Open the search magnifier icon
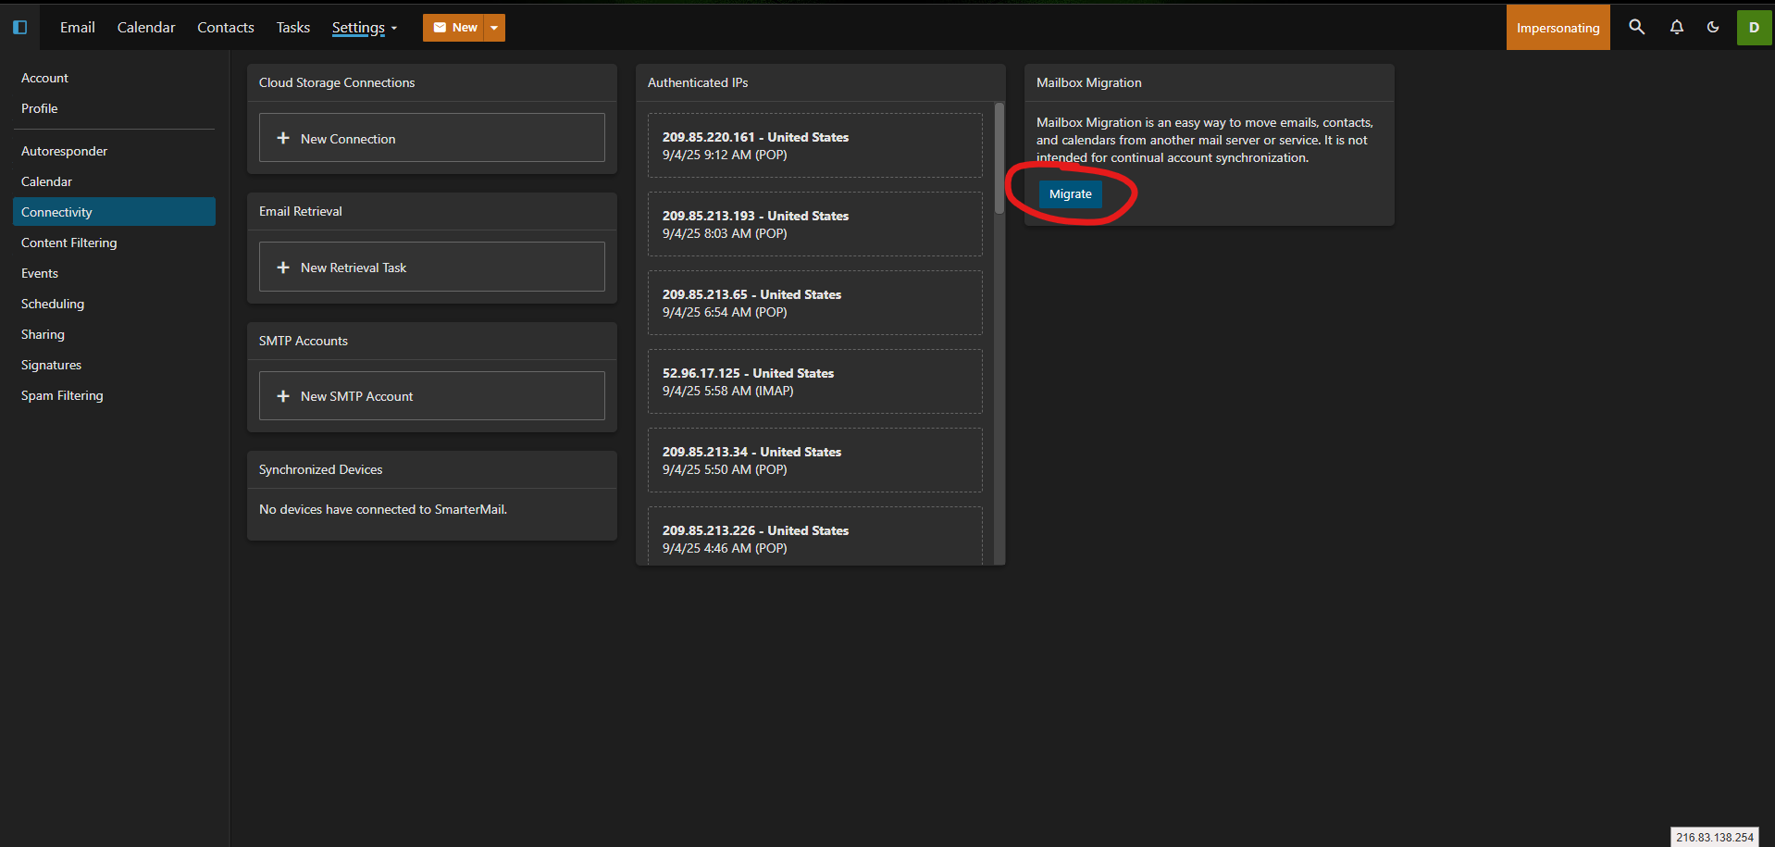1775x847 pixels. pos(1636,28)
